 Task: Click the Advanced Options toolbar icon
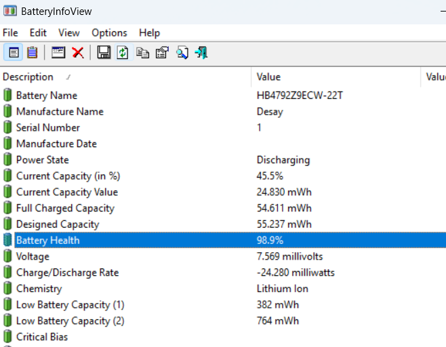162,53
